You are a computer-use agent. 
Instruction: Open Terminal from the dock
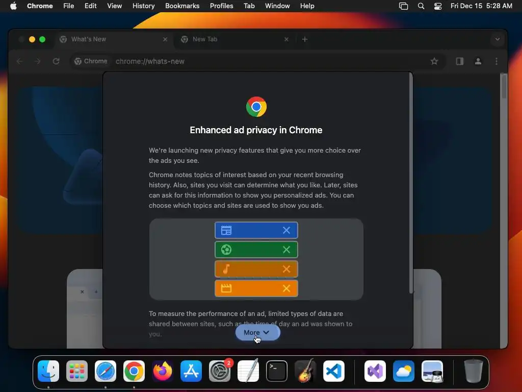click(277, 371)
